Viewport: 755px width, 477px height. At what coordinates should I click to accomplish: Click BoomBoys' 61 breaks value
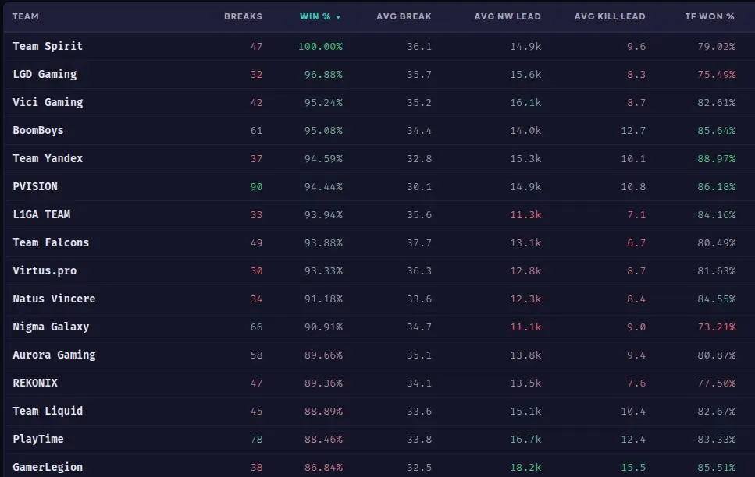256,131
